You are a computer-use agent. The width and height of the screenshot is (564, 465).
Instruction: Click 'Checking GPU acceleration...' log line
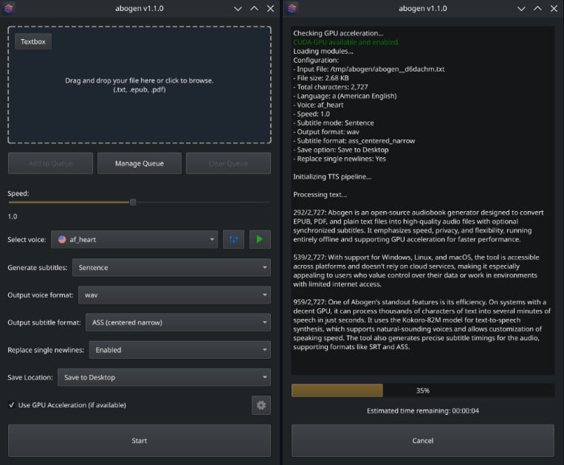coord(338,33)
